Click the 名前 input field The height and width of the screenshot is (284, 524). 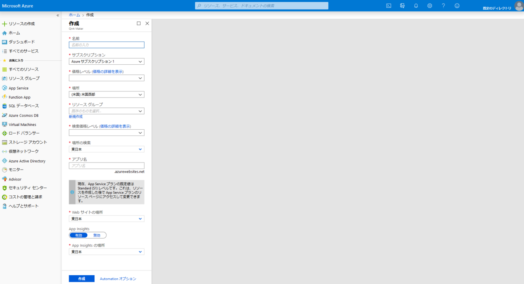[107, 45]
